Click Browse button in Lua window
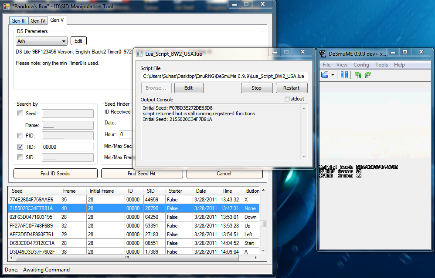Image resolution: width=435 pixels, height=278 pixels. [x=156, y=88]
